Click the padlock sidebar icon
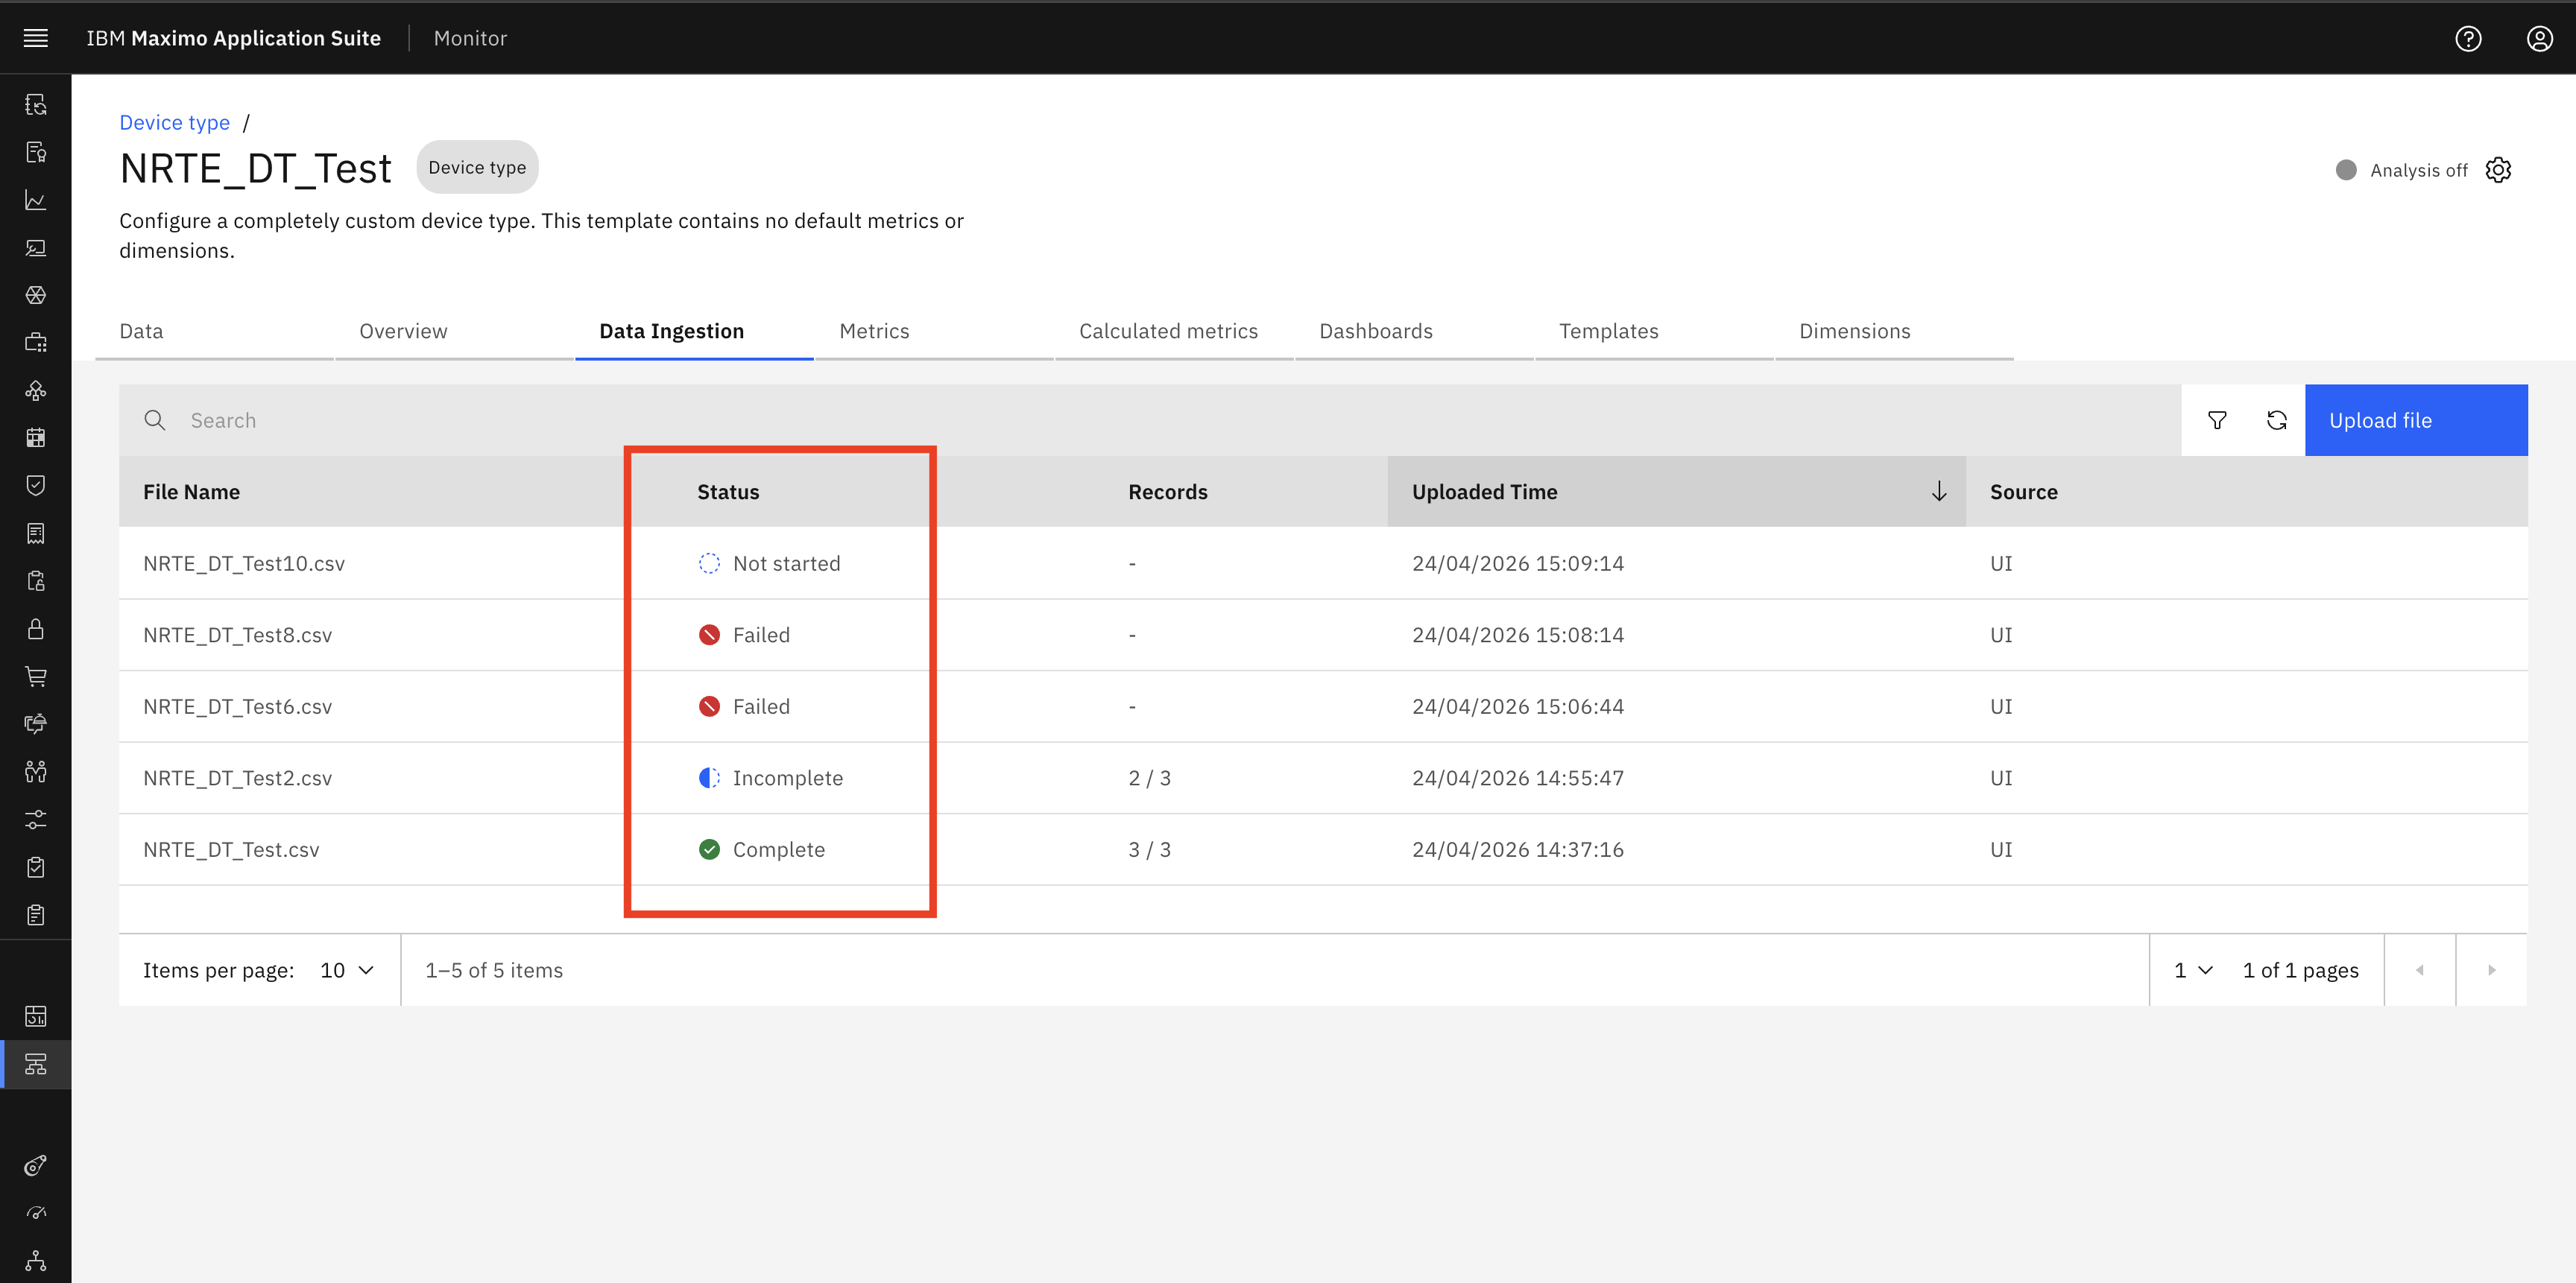Viewport: 2576px width, 1283px height. 36,629
